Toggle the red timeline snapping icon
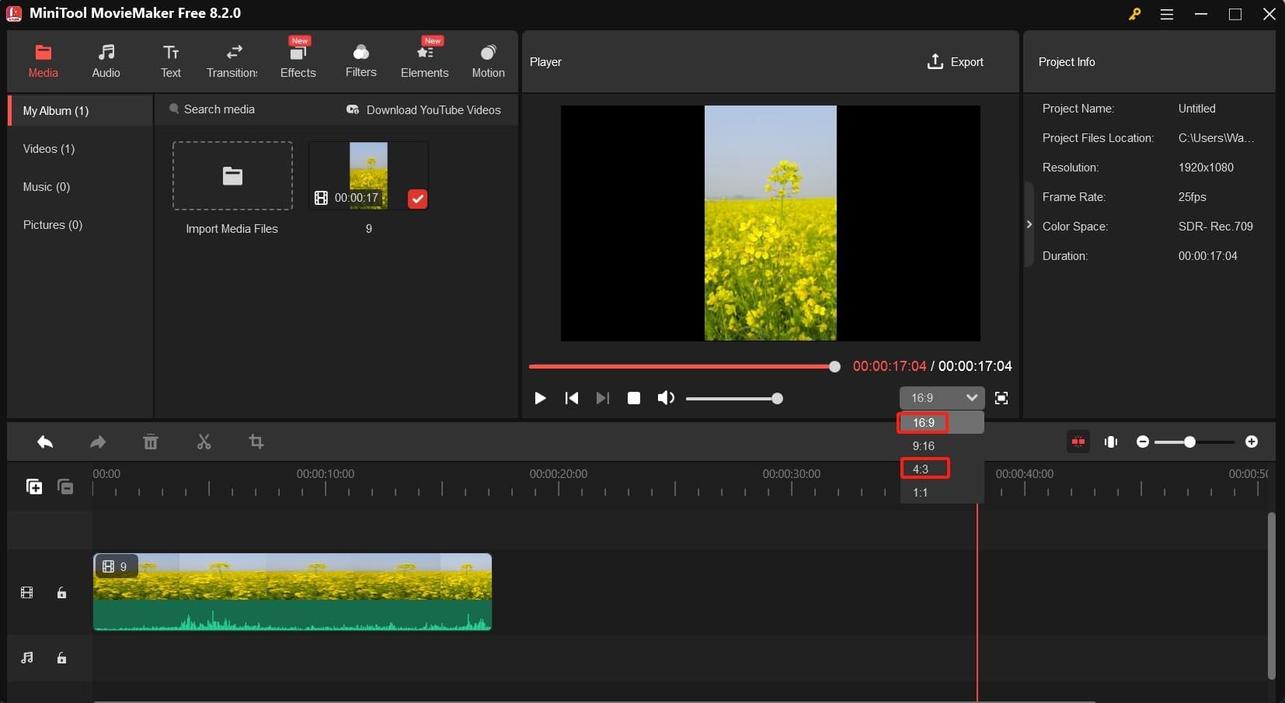 [1078, 442]
